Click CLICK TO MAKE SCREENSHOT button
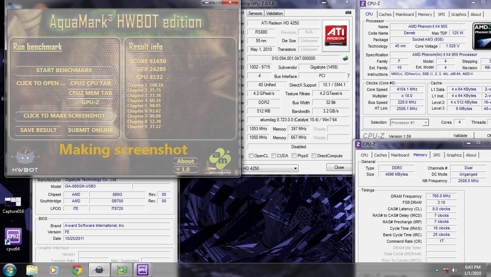Image resolution: width=491 pixels, height=277 pixels. coord(64,116)
